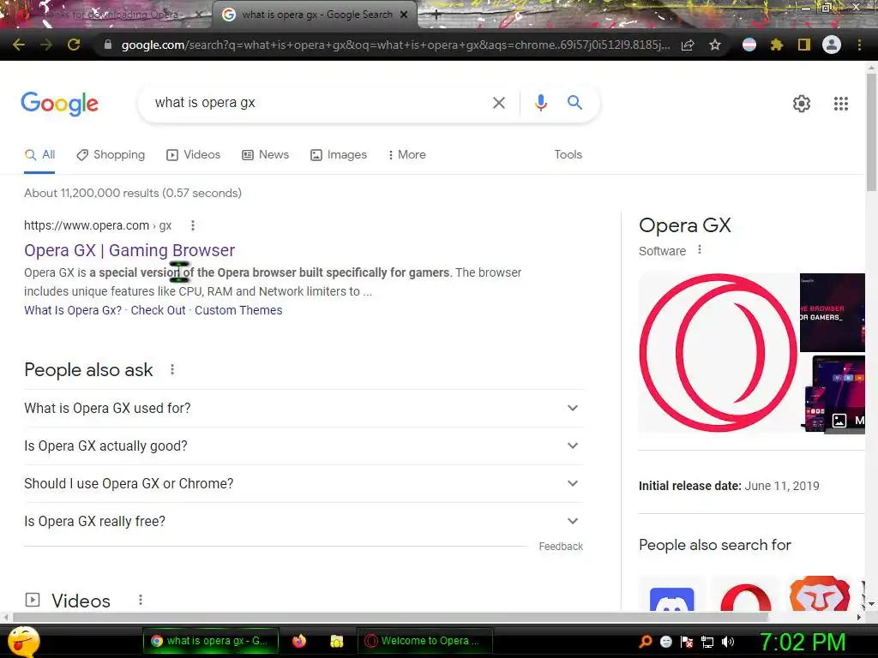Click the smiley start button
The width and height of the screenshot is (878, 658).
pos(23,641)
